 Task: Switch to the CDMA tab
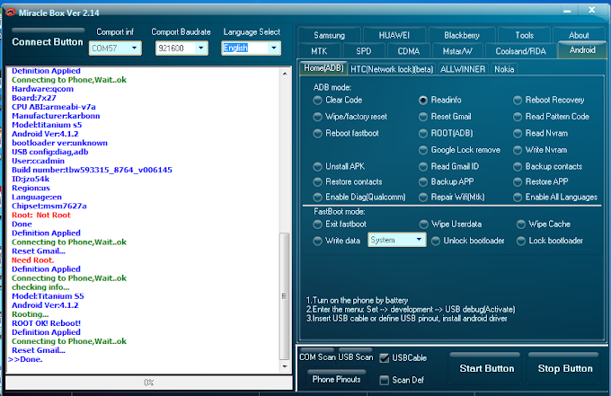pos(409,51)
